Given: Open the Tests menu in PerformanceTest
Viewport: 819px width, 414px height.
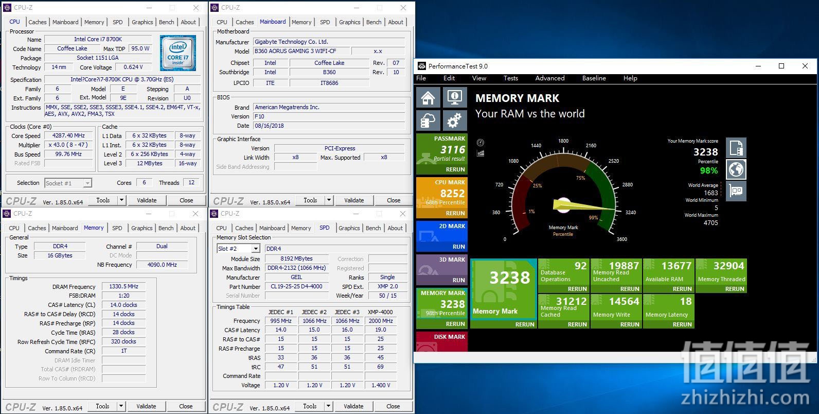Looking at the screenshot, I should (x=510, y=78).
